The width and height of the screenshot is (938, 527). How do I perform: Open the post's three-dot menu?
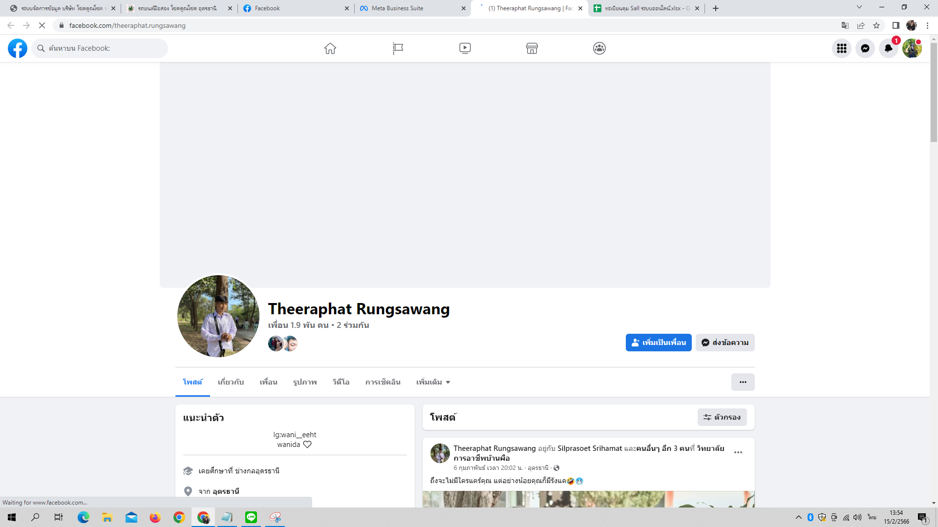[x=738, y=452]
